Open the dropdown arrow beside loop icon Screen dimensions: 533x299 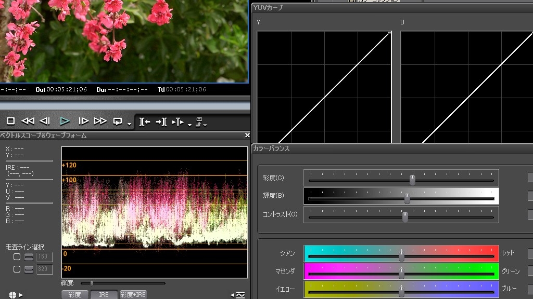pyautogui.click(x=129, y=124)
